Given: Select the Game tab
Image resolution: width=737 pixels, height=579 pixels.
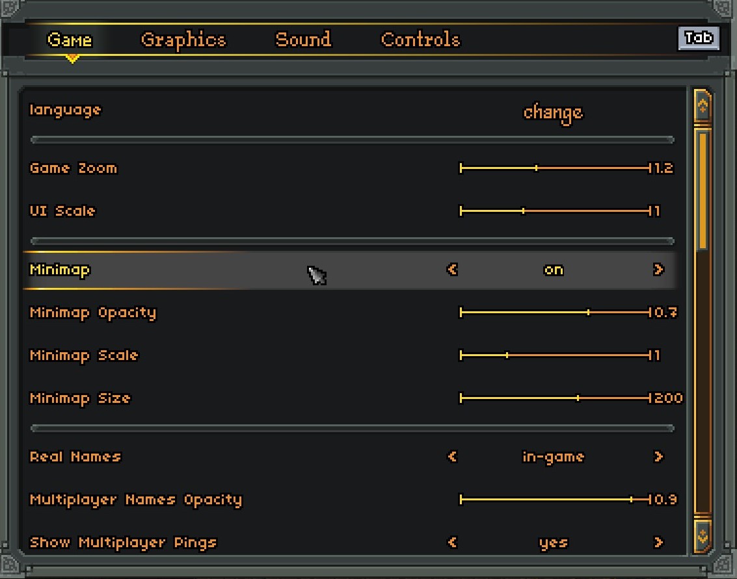Looking at the screenshot, I should (x=70, y=40).
